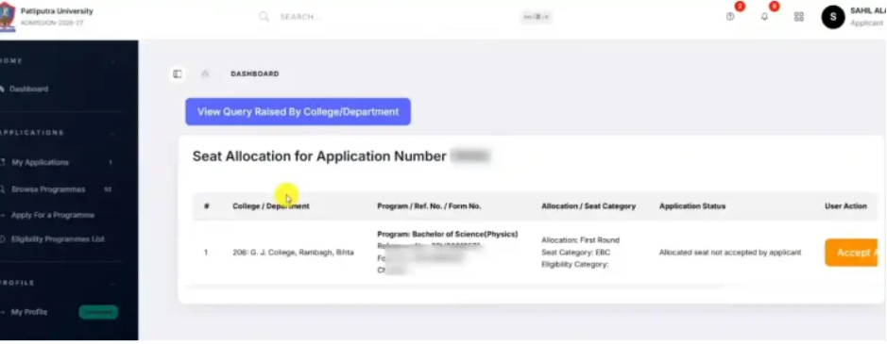Viewport: 887px width, 344px height.
Task: Open Eligibility Programmes List
Action: tap(58, 239)
